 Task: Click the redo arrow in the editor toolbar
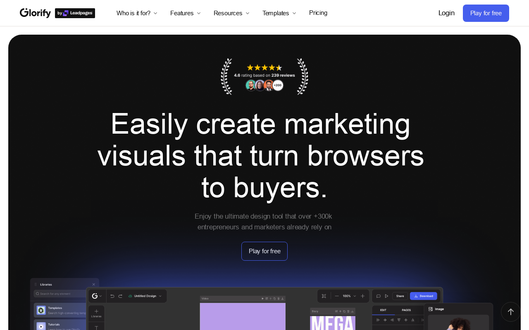pos(120,296)
